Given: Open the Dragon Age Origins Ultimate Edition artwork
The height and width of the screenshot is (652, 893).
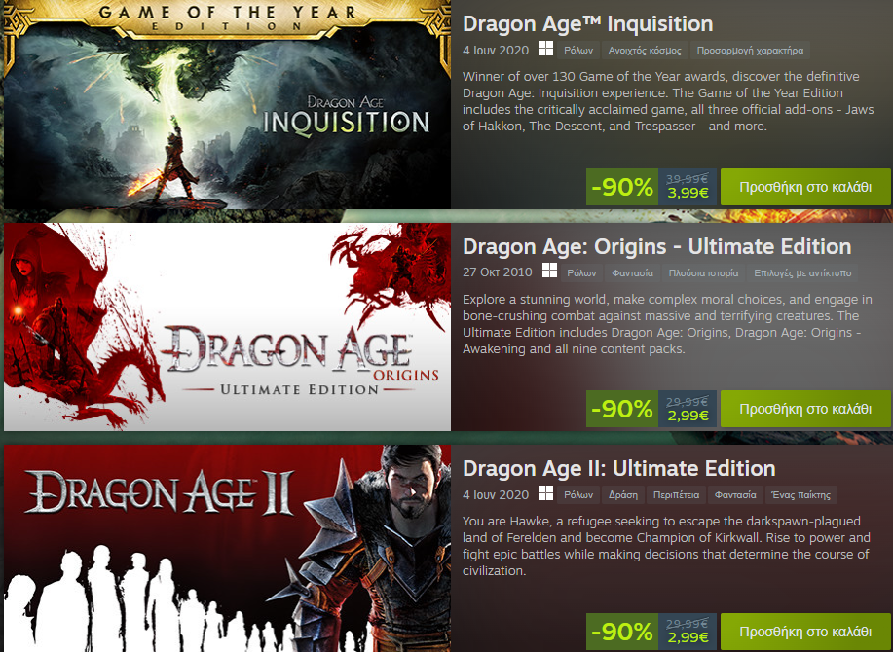Looking at the screenshot, I should click(227, 327).
